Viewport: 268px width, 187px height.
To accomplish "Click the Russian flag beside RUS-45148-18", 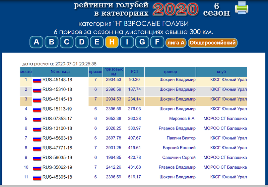I will (37, 80).
